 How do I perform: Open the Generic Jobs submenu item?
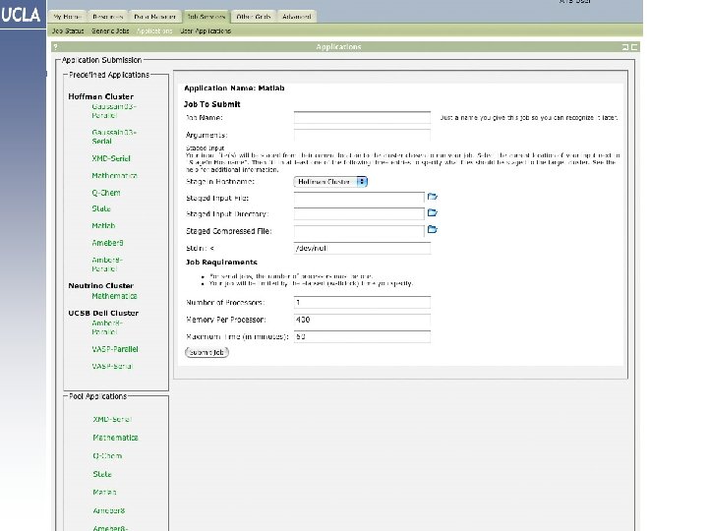point(110,31)
